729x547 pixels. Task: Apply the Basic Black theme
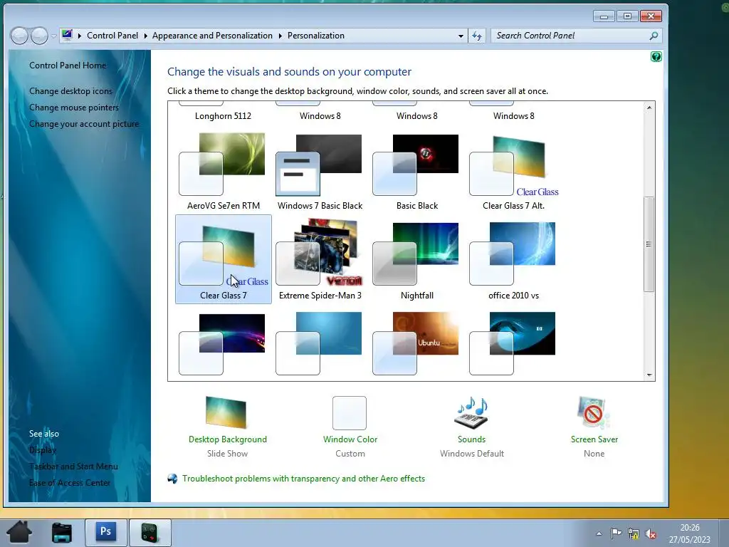pyautogui.click(x=416, y=171)
